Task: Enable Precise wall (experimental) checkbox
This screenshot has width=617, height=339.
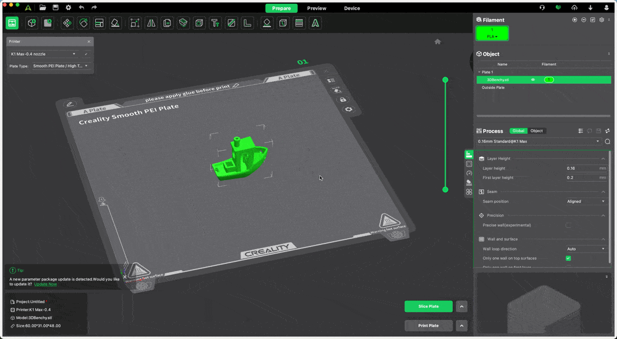Action: coord(568,225)
